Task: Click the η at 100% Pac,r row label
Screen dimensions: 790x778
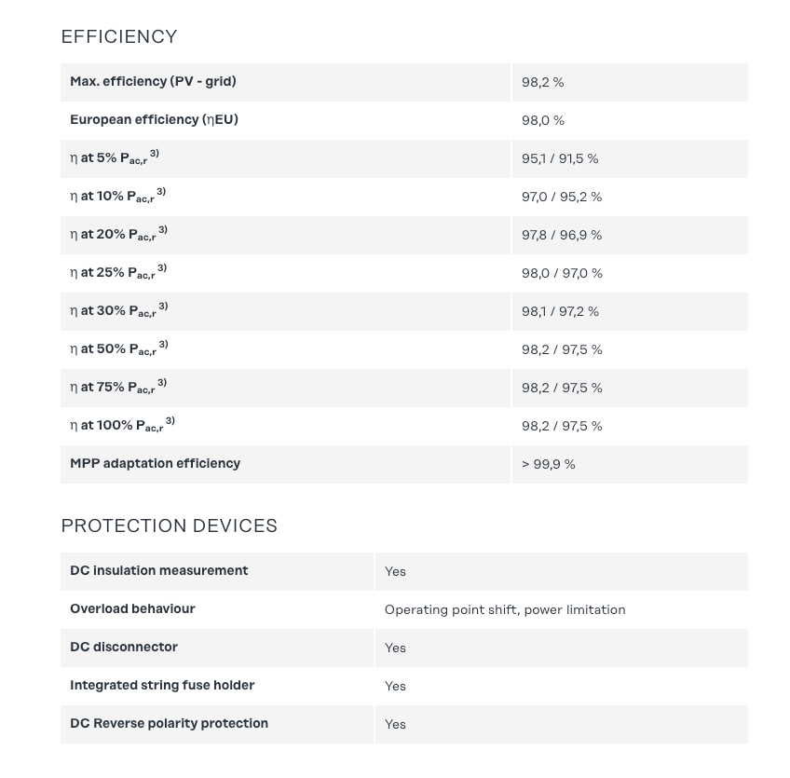Action: click(x=122, y=426)
